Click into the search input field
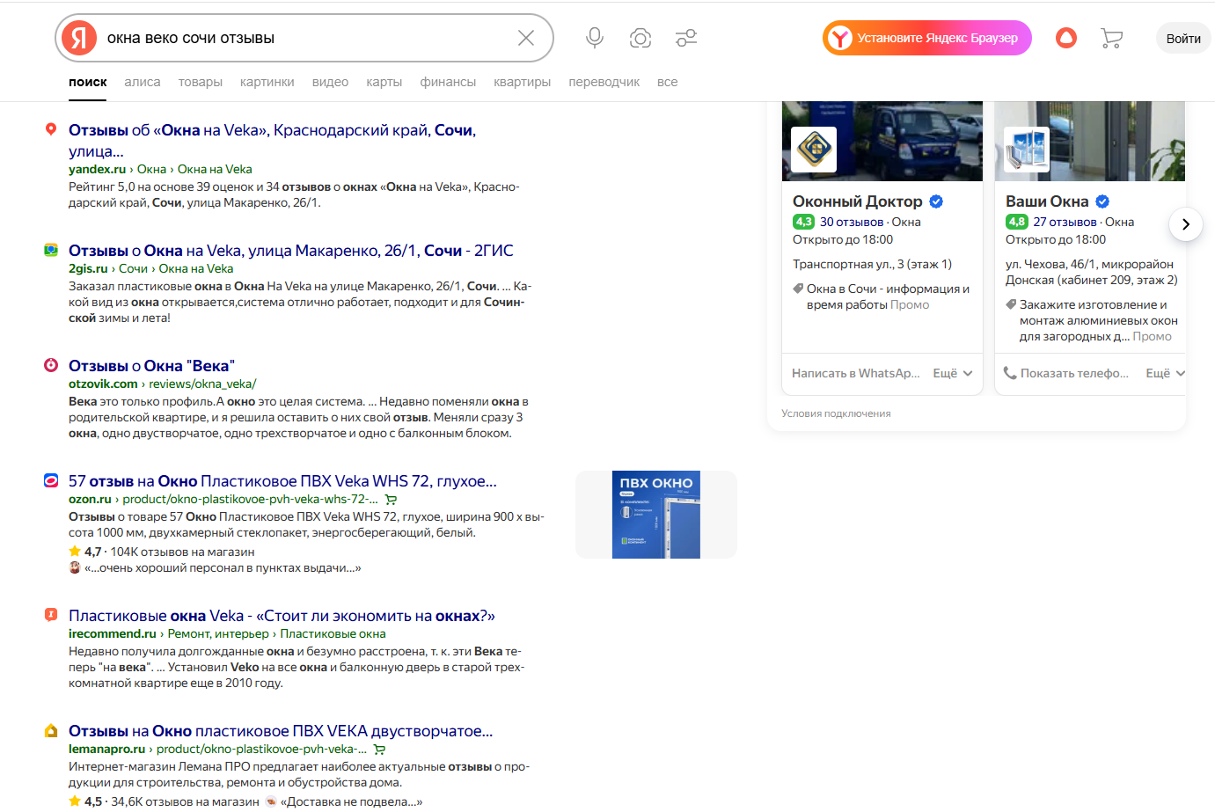 click(299, 38)
